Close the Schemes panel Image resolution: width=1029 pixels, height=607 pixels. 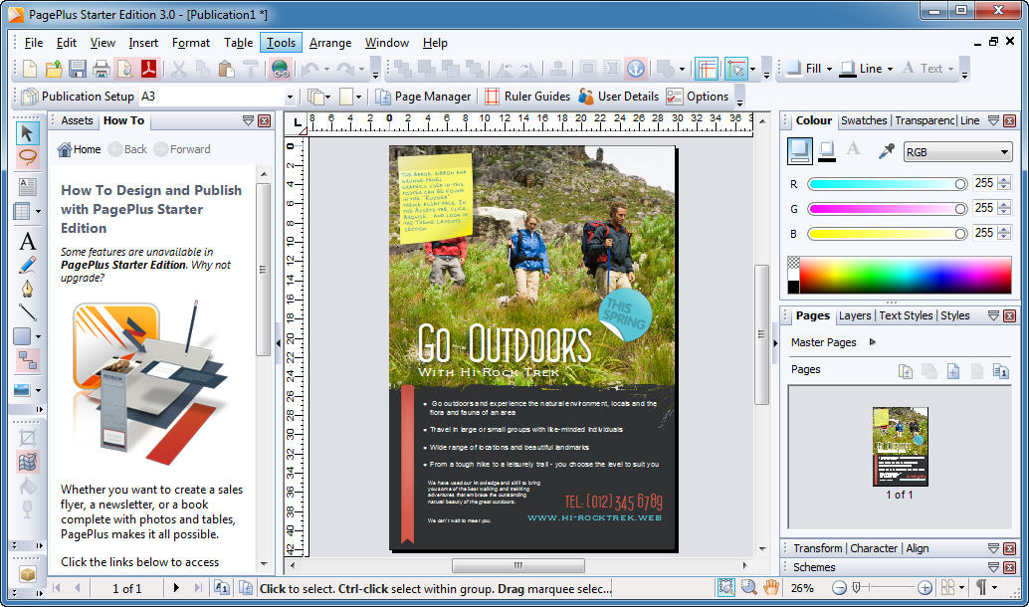click(1009, 567)
